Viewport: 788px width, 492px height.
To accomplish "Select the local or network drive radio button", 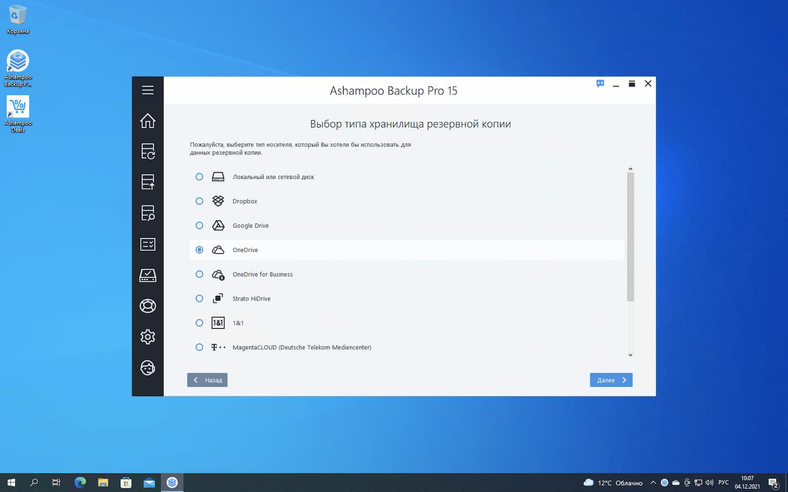I will coord(199,177).
